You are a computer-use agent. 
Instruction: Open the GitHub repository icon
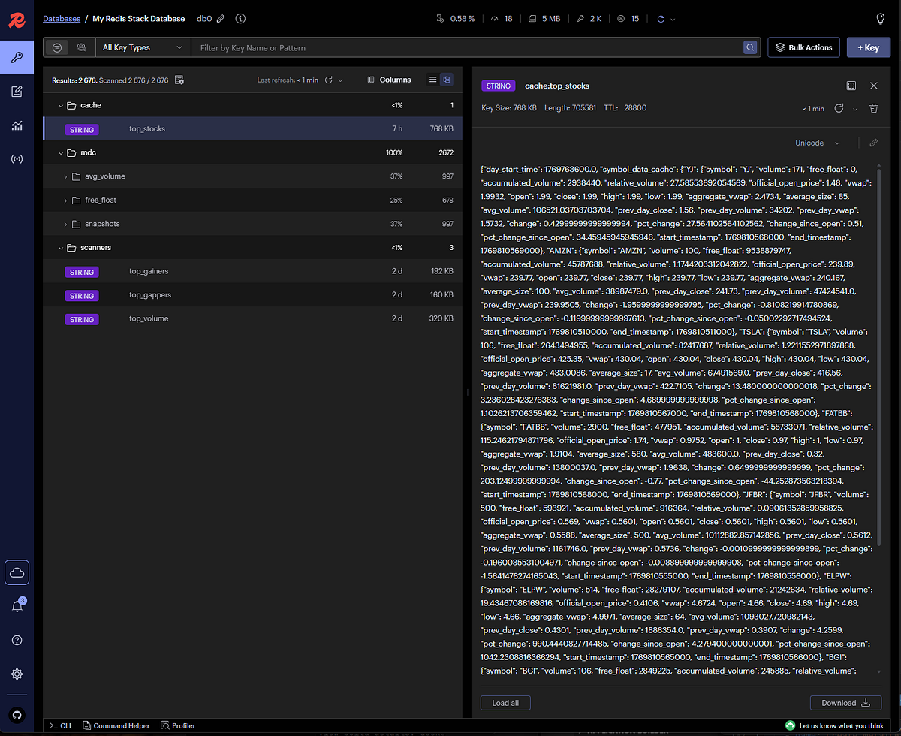pyautogui.click(x=17, y=716)
